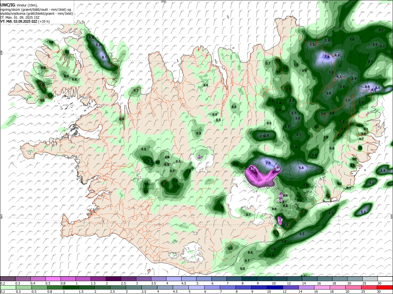Click the light pink lower legend swatch labeled 16
This screenshot has height=294, width=393.
tap(322, 287)
